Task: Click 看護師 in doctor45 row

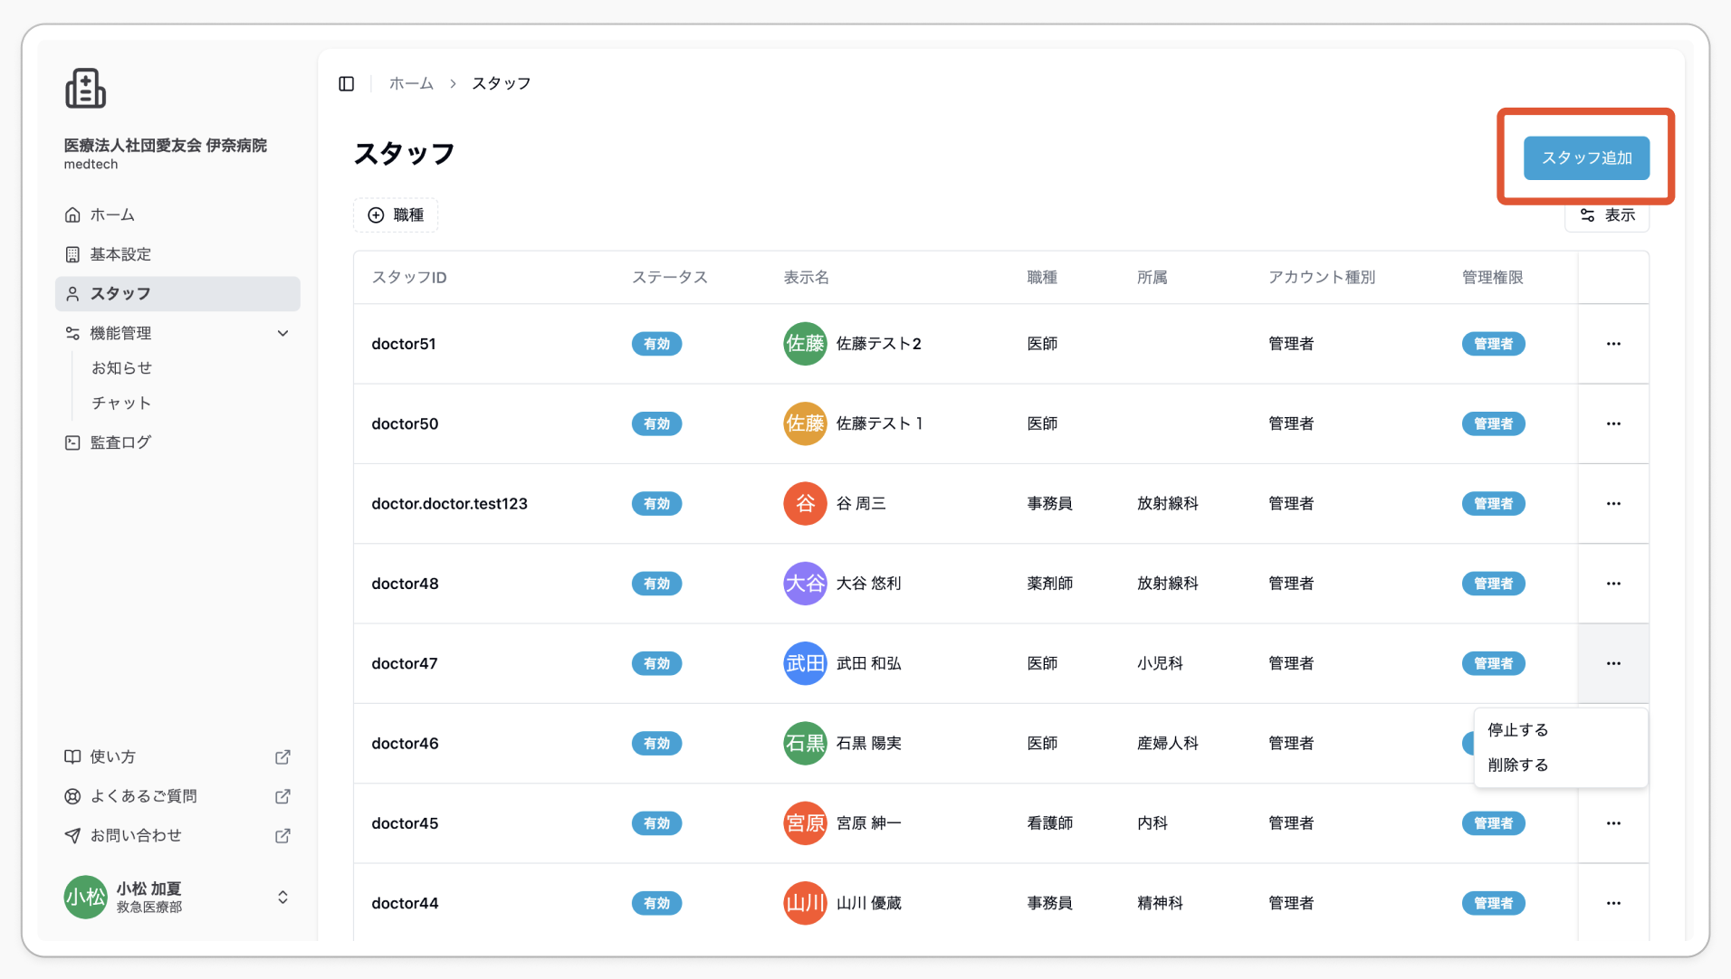Action: pyautogui.click(x=1050, y=823)
